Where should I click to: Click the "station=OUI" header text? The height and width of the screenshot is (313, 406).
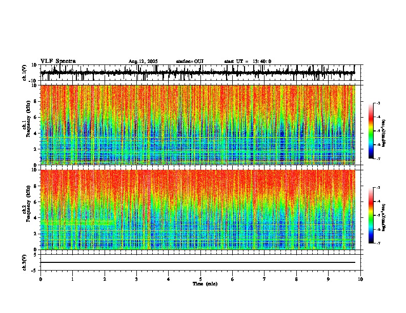coord(190,61)
